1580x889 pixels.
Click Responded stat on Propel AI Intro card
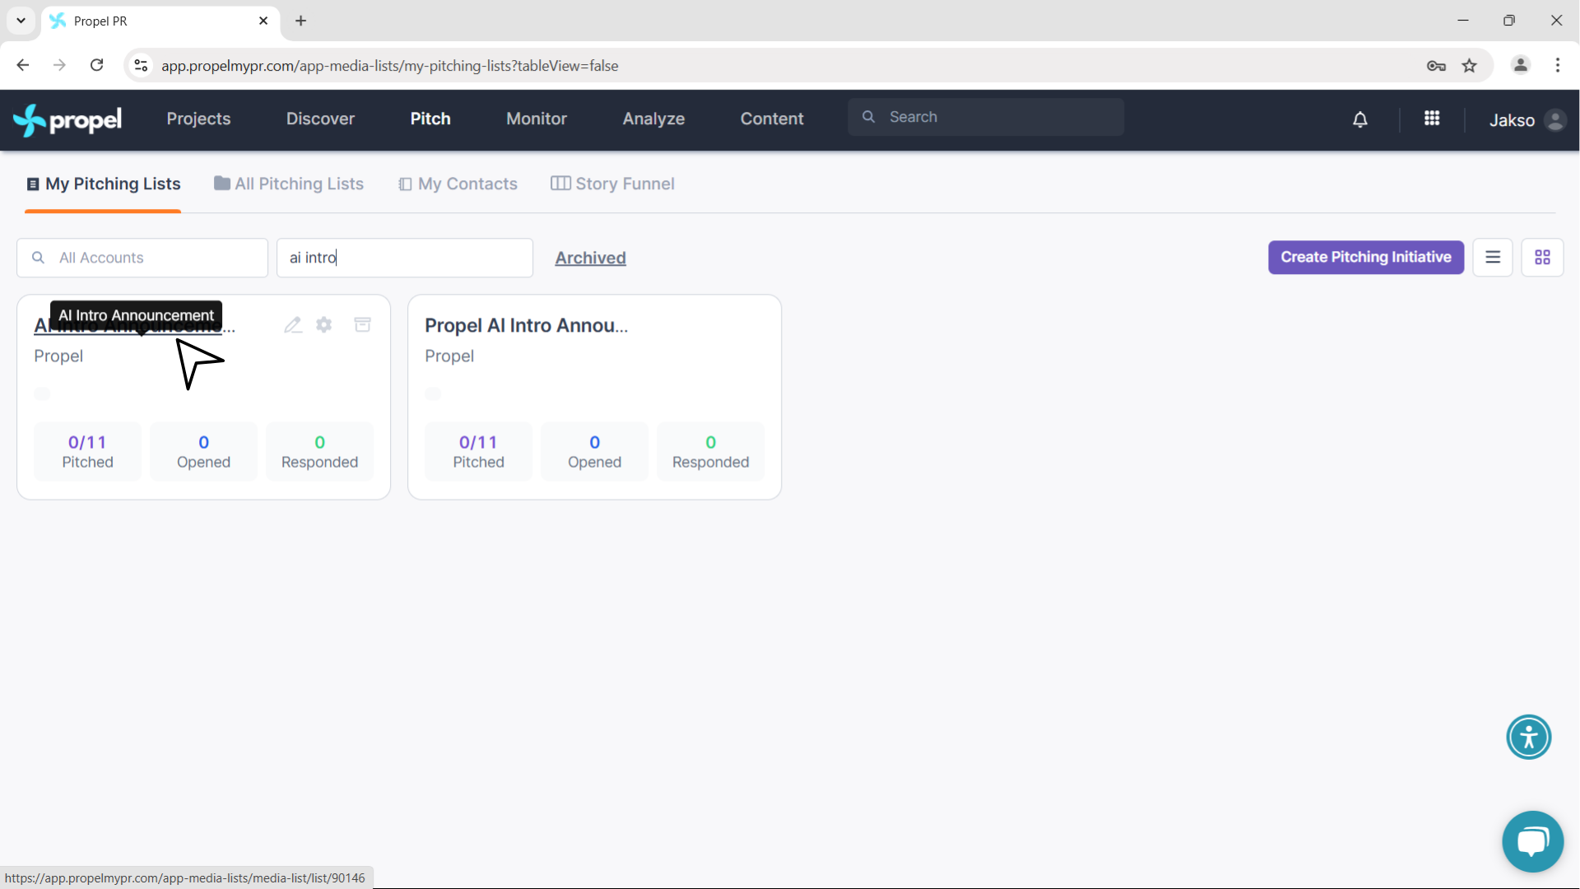click(710, 451)
